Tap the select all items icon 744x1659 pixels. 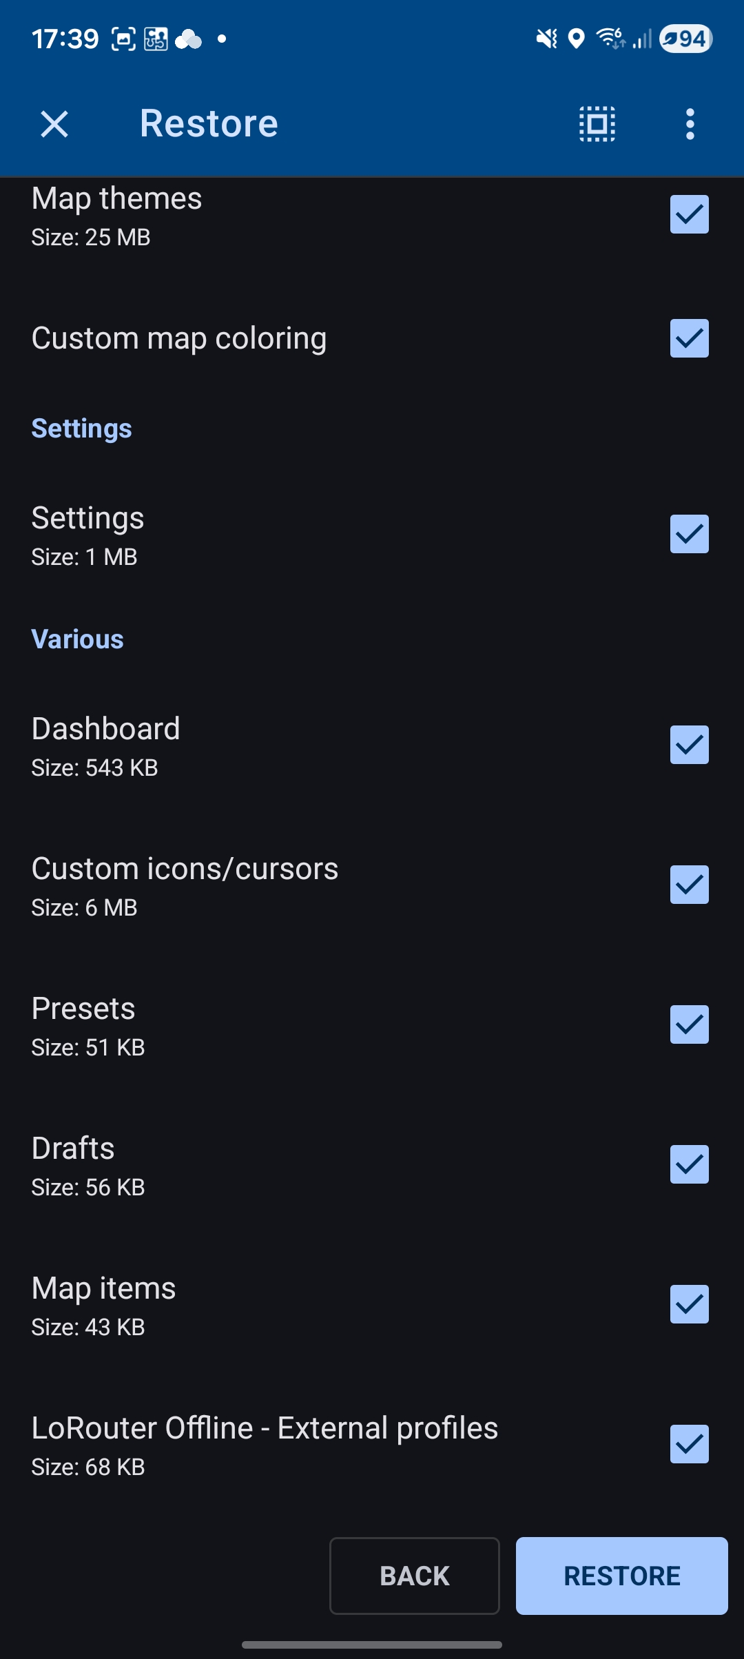(x=597, y=125)
